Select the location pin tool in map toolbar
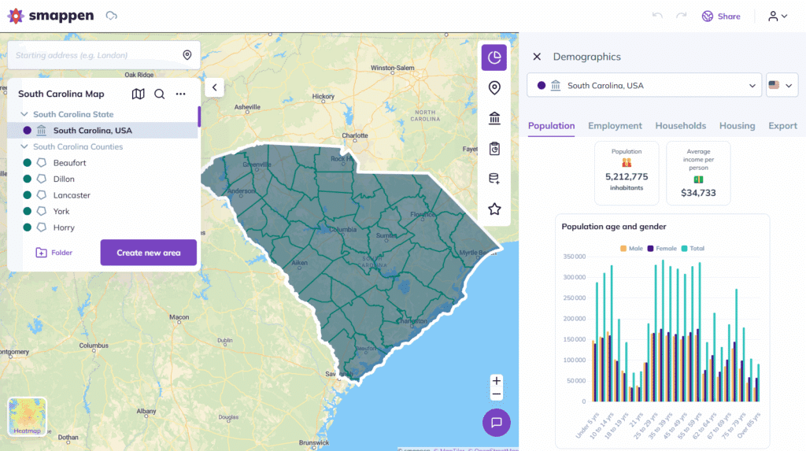Screen dimensions: 806x451 point(494,87)
